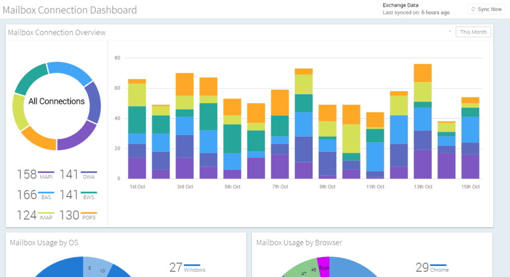Viewport: 510px width, 277px height.
Task: Open the This Month period dropdown
Action: (x=473, y=32)
